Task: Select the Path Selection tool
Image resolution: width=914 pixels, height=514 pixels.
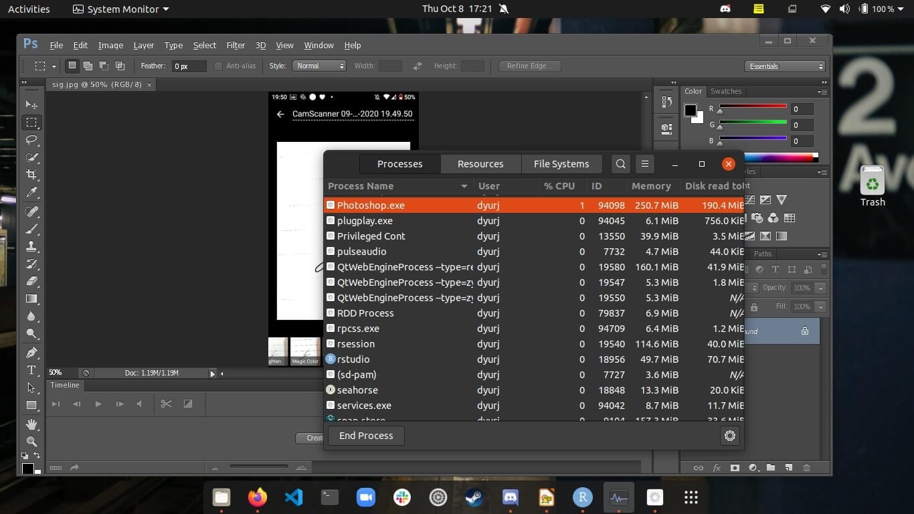Action: [31, 388]
